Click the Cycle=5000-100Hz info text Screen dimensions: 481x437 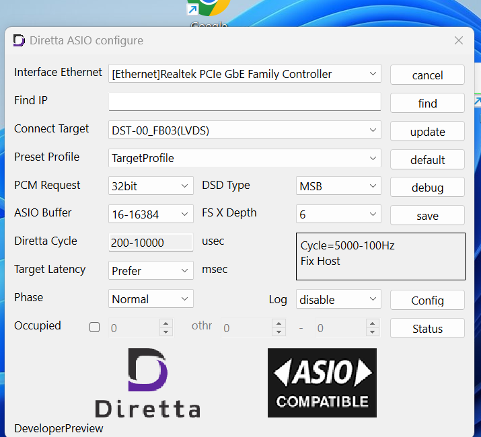coord(347,245)
